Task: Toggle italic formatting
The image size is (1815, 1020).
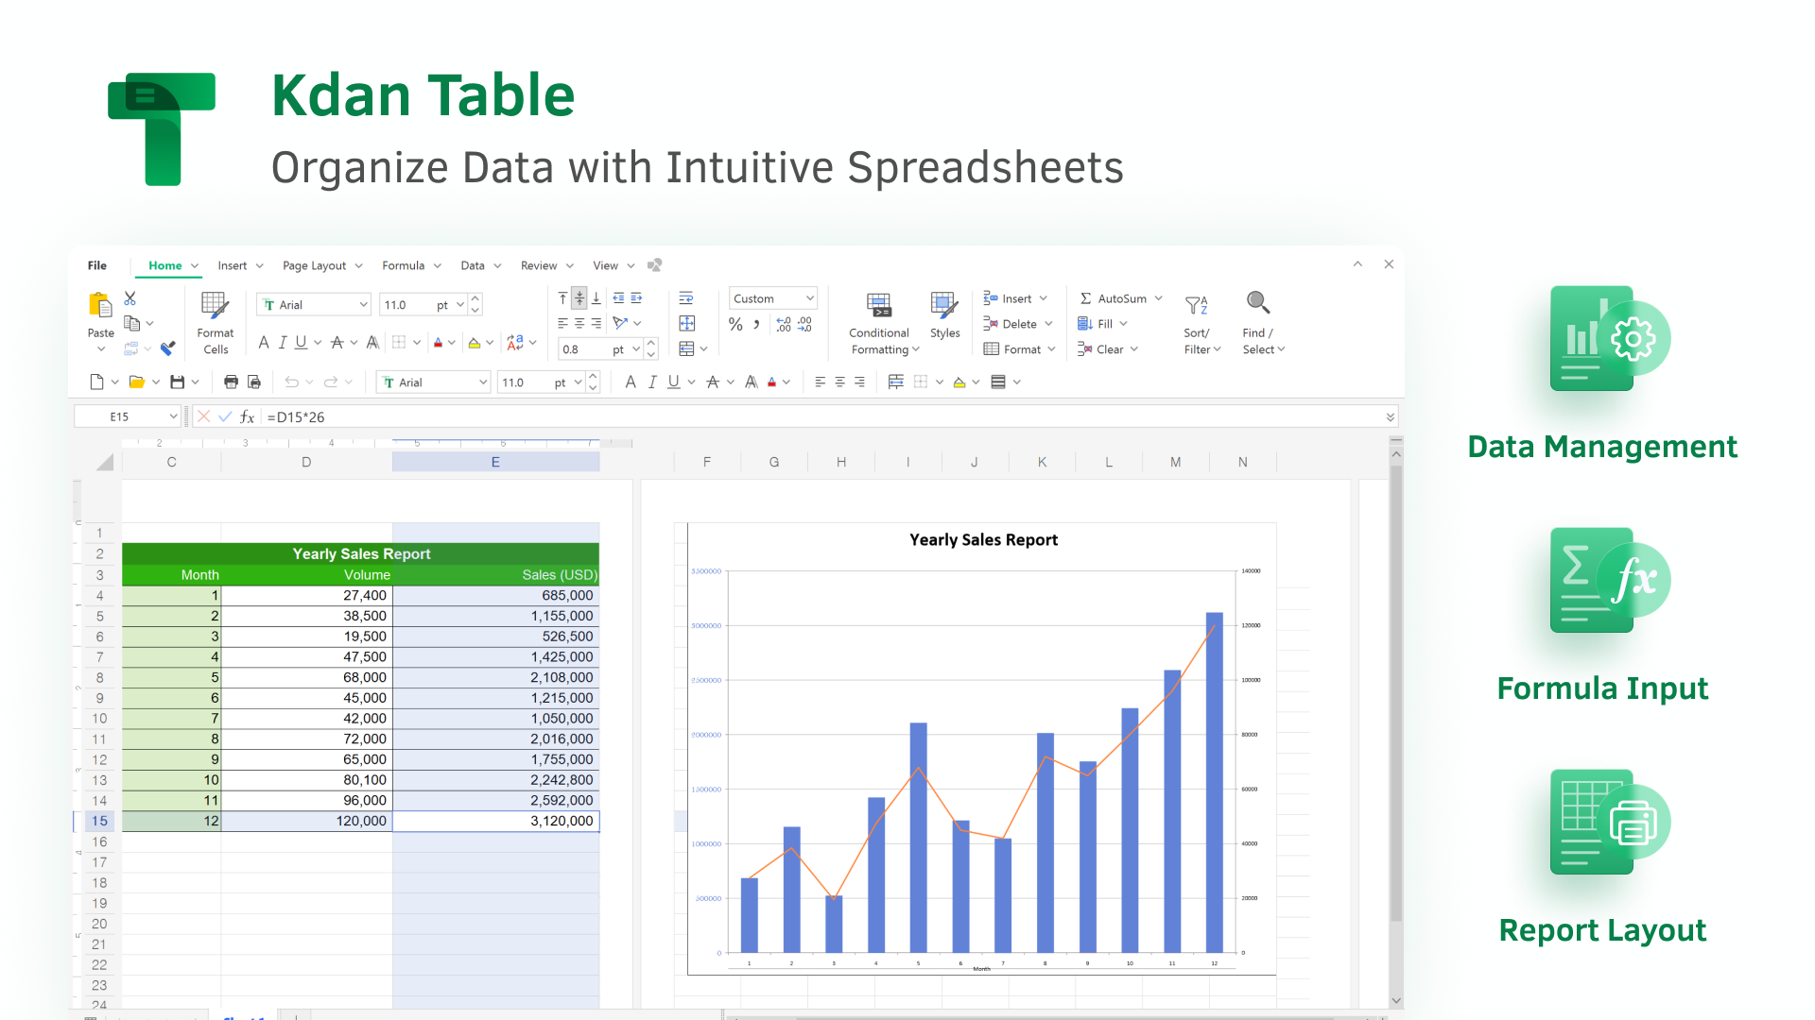Action: click(x=282, y=343)
